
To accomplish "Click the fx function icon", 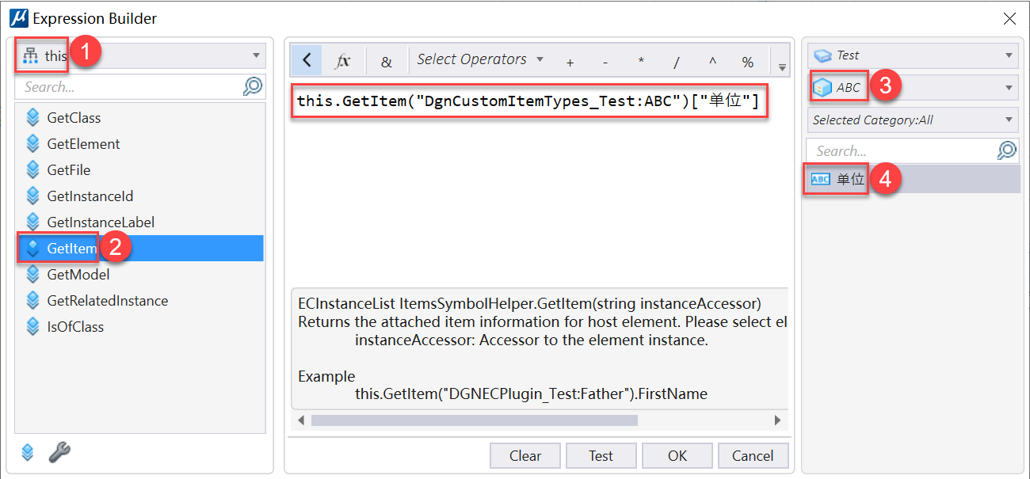I will (x=343, y=61).
